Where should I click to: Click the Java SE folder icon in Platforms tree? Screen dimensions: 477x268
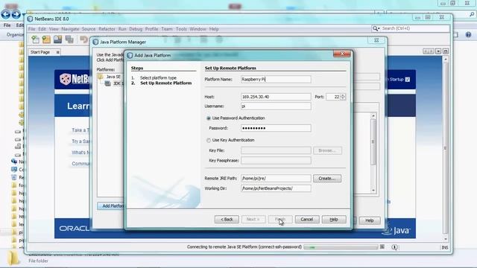coord(101,77)
